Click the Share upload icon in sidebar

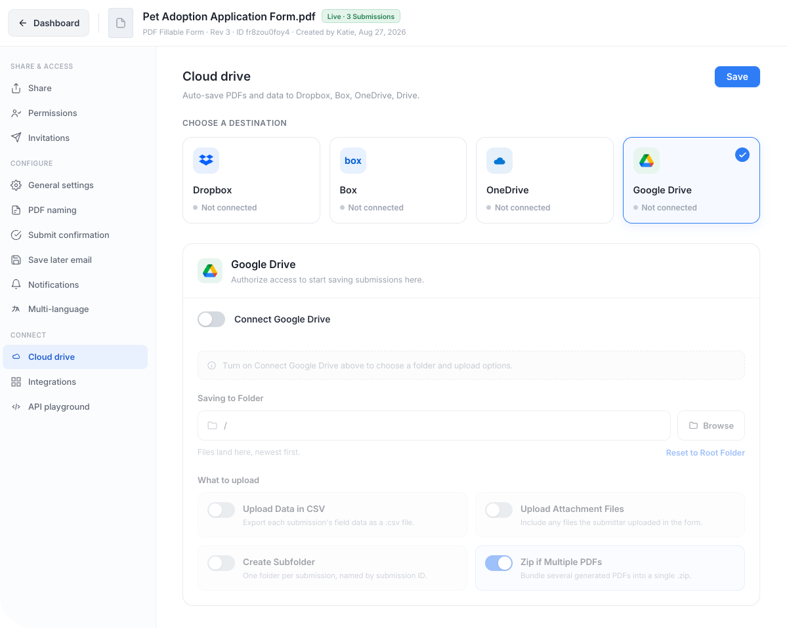pyautogui.click(x=16, y=88)
